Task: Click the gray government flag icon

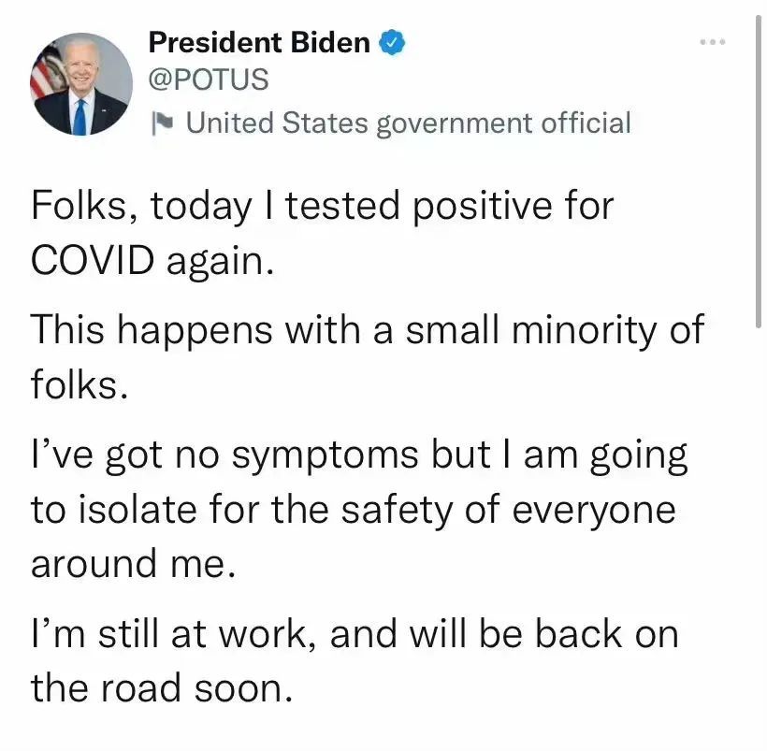Action: 164,123
